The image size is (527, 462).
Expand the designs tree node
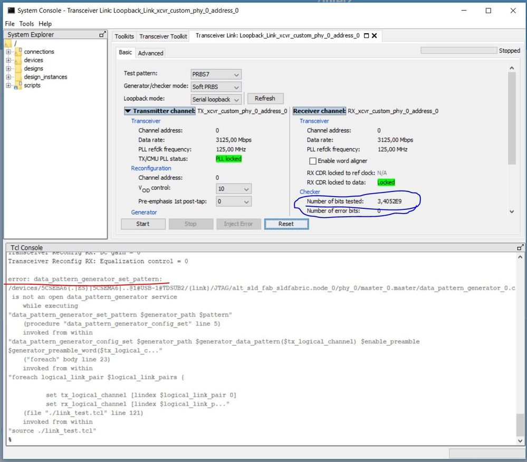click(x=8, y=69)
